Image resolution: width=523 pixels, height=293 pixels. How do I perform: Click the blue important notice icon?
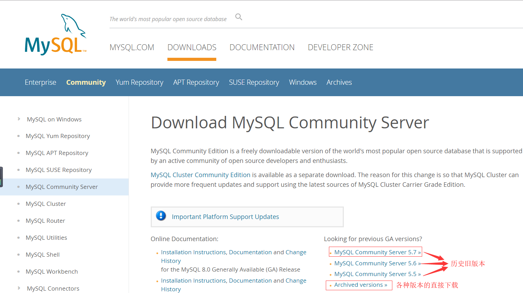161,216
